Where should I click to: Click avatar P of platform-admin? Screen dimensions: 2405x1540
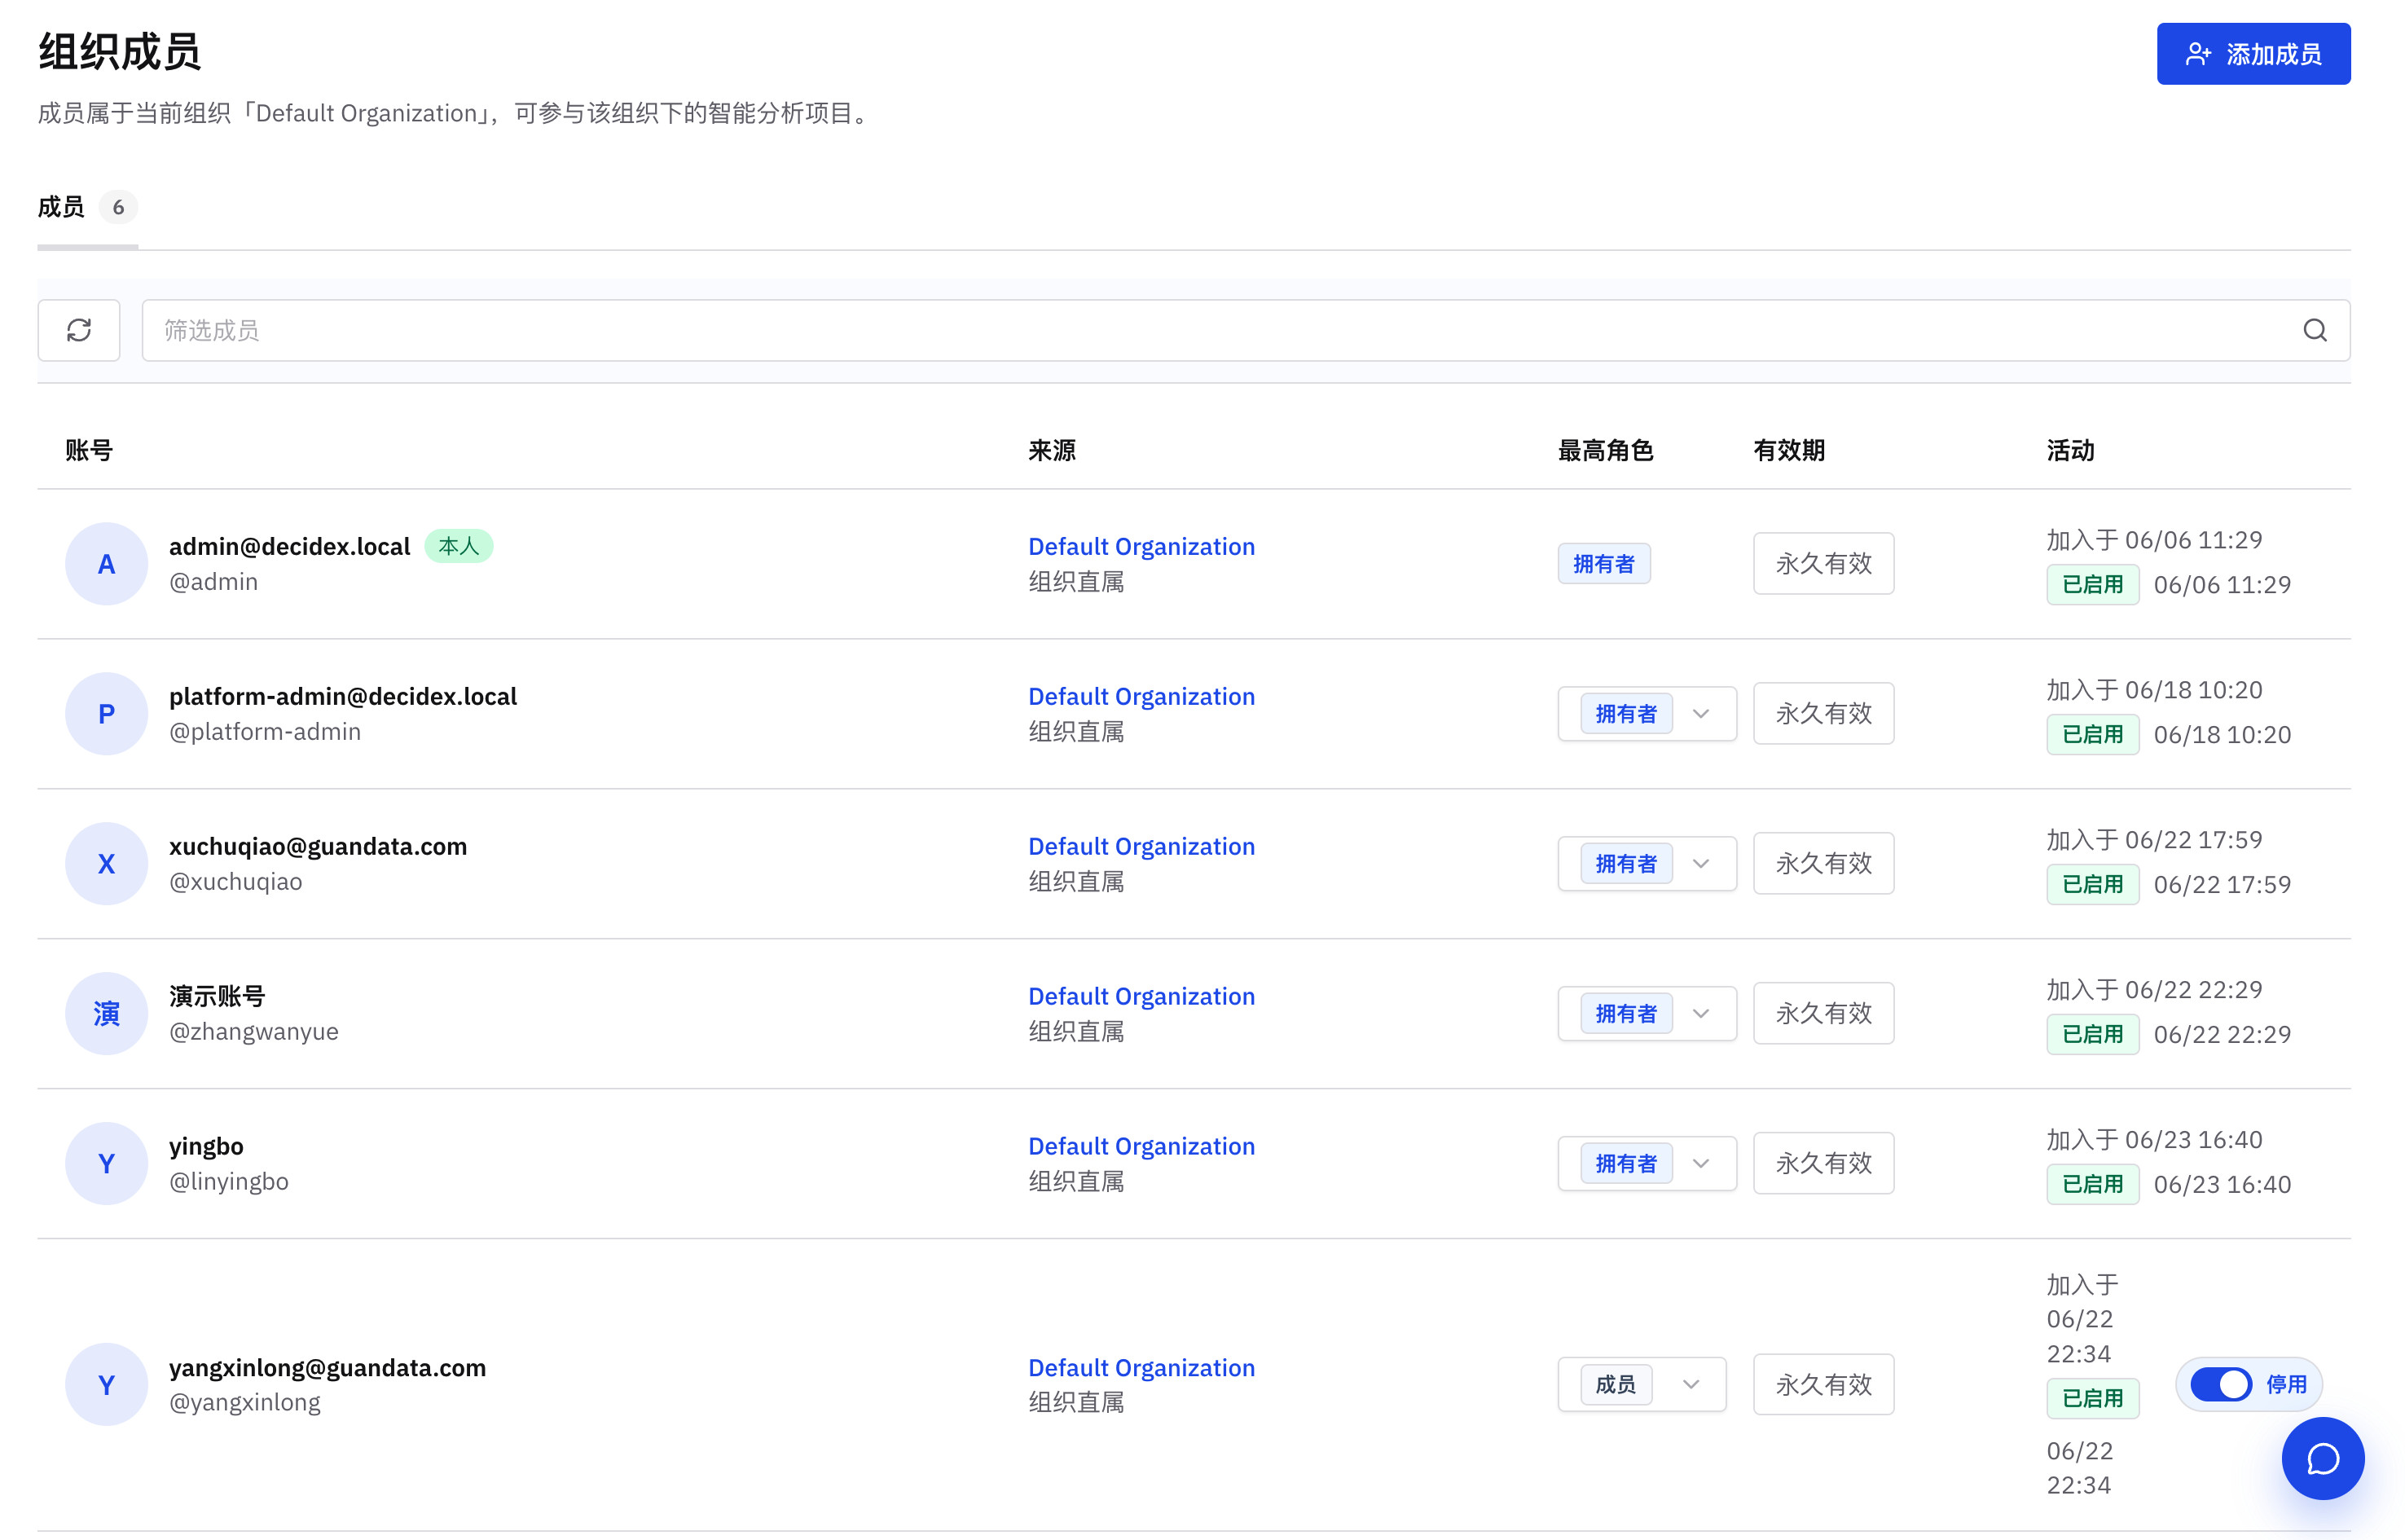[106, 714]
